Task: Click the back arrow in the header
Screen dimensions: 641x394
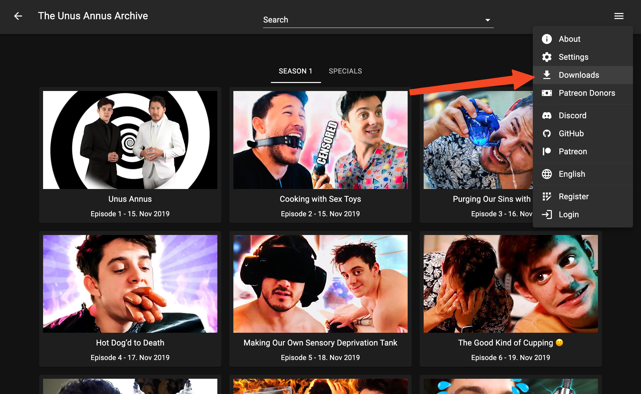Action: pyautogui.click(x=18, y=16)
